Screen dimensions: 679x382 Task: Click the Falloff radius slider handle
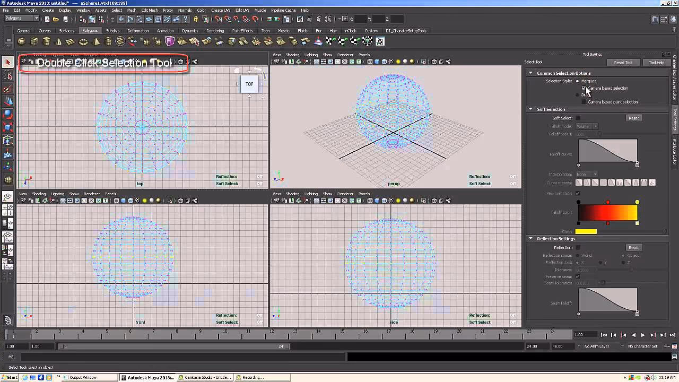600,134
